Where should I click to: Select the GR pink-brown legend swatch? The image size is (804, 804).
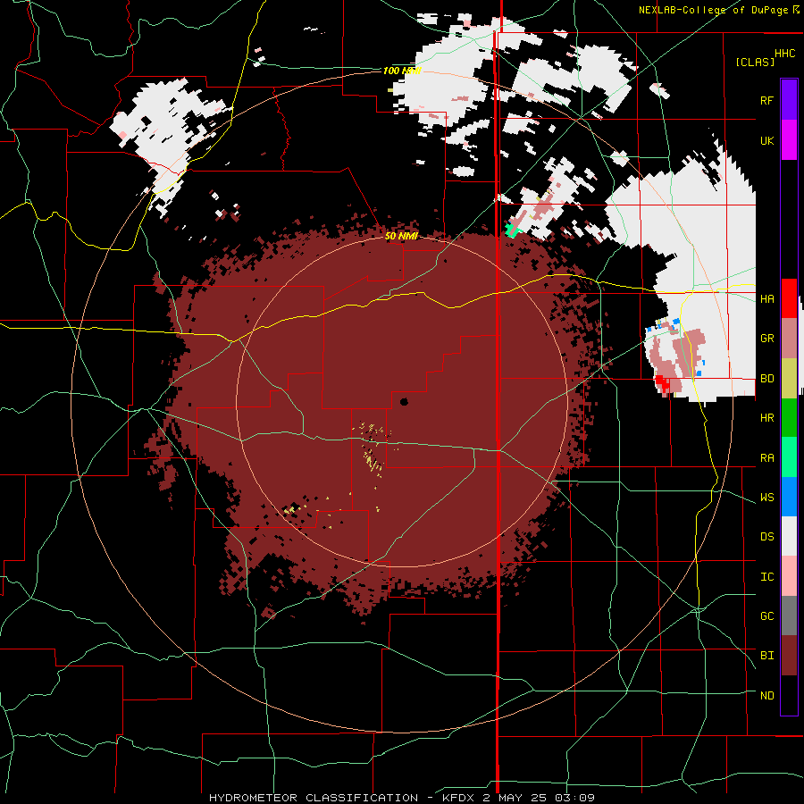(789, 339)
